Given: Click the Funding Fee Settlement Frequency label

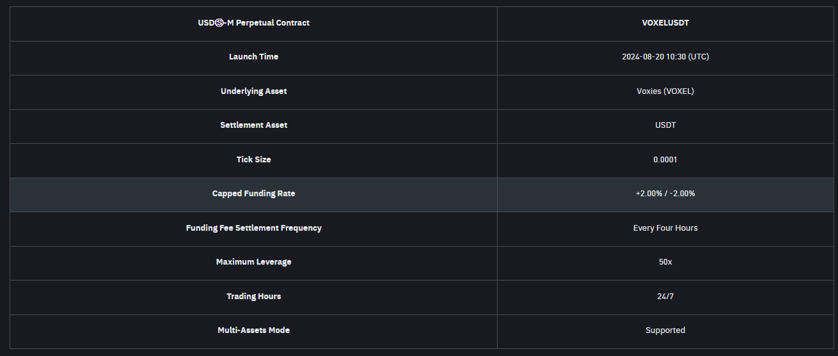Looking at the screenshot, I should (x=253, y=228).
